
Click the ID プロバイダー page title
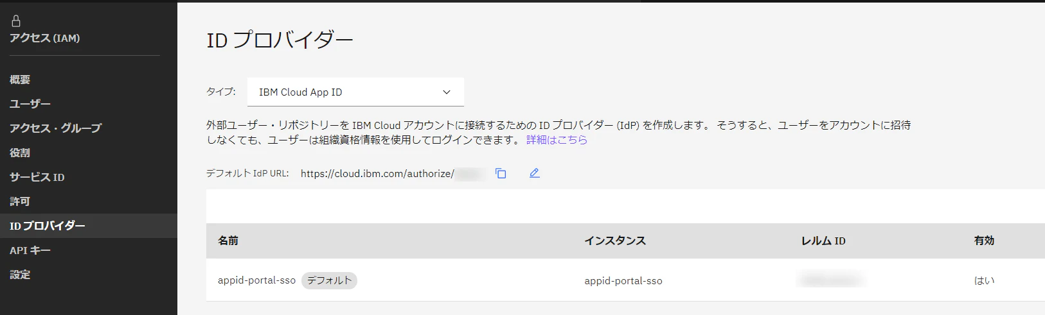(280, 40)
